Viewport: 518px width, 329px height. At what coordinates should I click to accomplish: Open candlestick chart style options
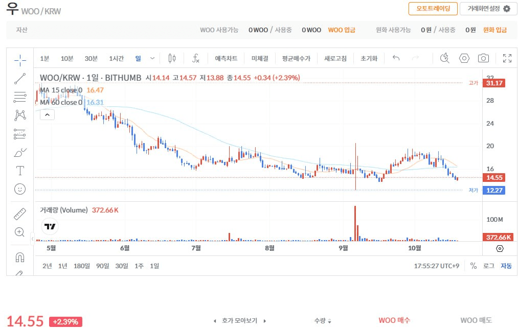(172, 58)
